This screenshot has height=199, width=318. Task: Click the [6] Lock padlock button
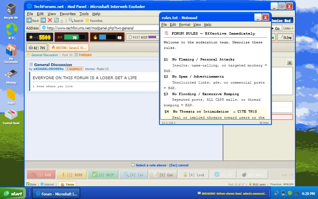194,175
